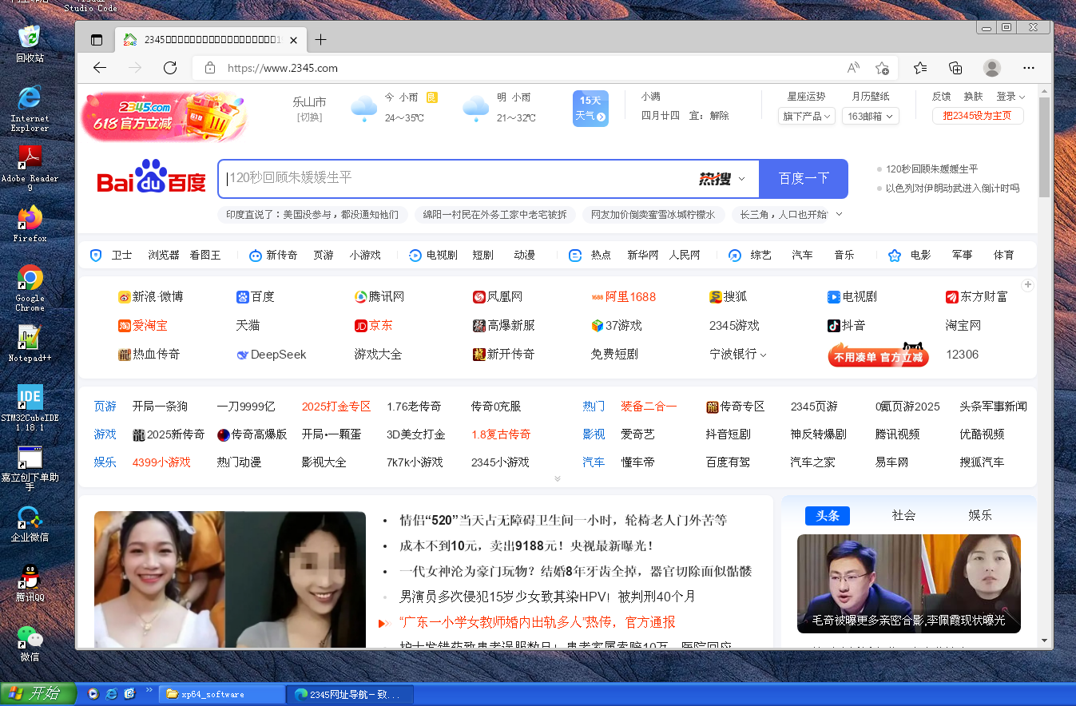This screenshot has width=1076, height=706.
Task: Open the 618 官方立减 banner
Action: [164, 116]
